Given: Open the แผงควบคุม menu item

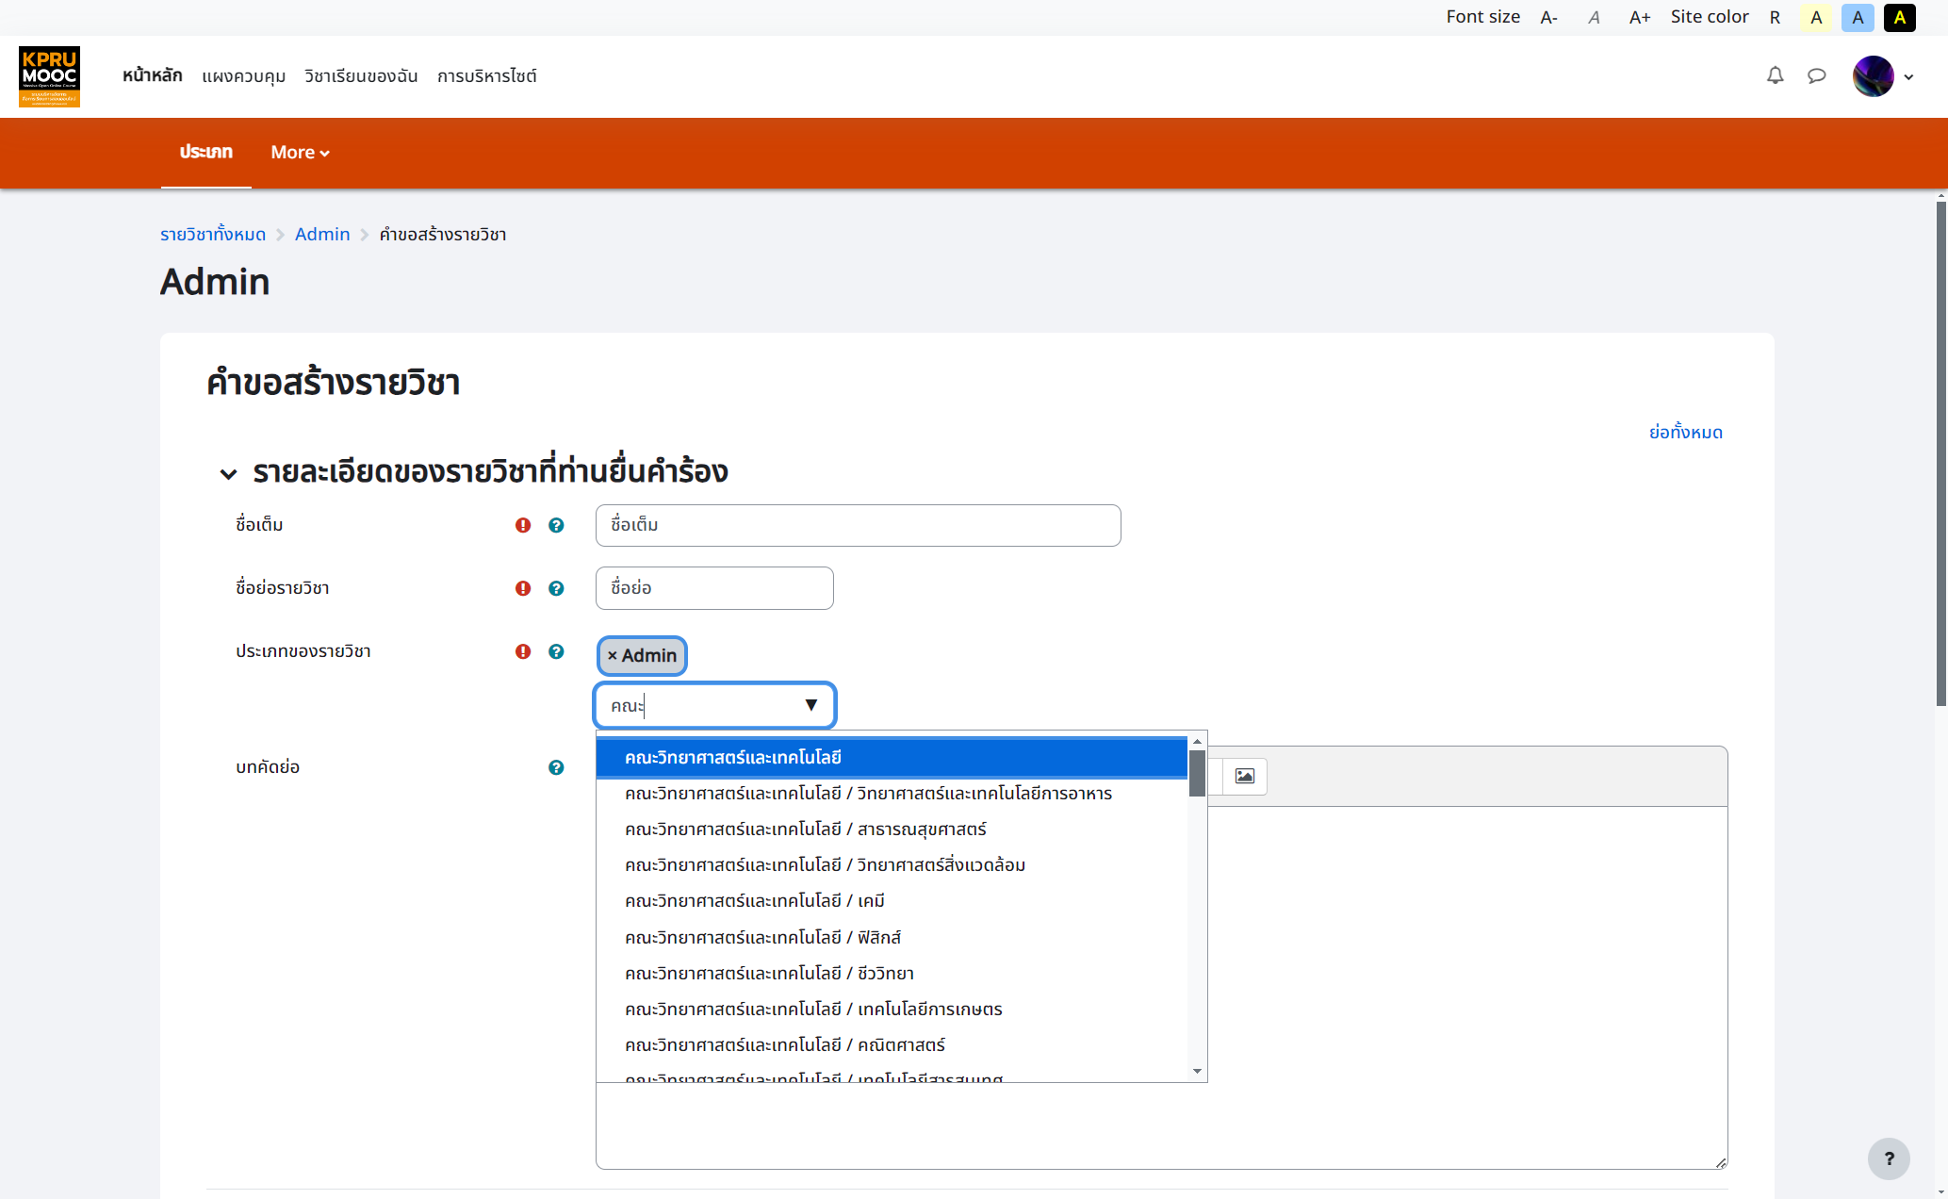Looking at the screenshot, I should 243,76.
